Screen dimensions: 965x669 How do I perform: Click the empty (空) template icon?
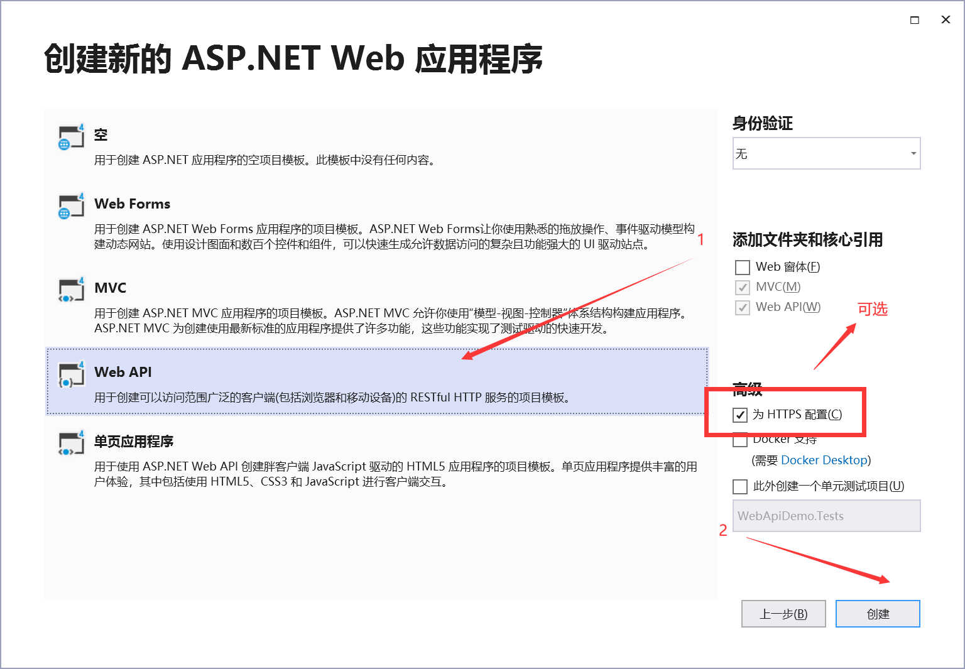click(x=71, y=137)
